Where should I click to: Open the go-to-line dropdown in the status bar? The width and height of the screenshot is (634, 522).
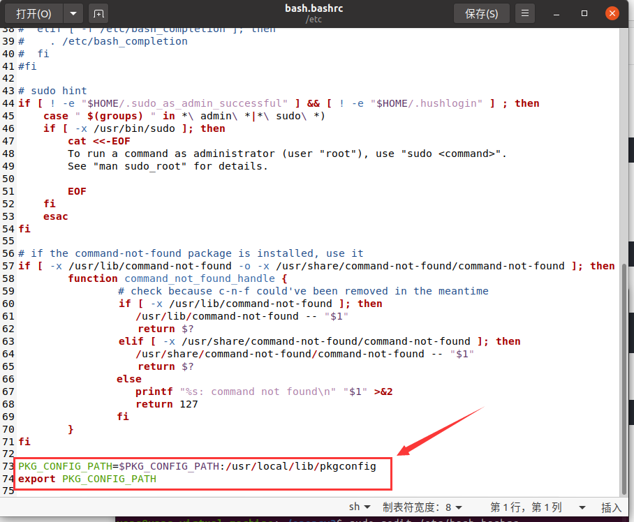[x=582, y=506]
